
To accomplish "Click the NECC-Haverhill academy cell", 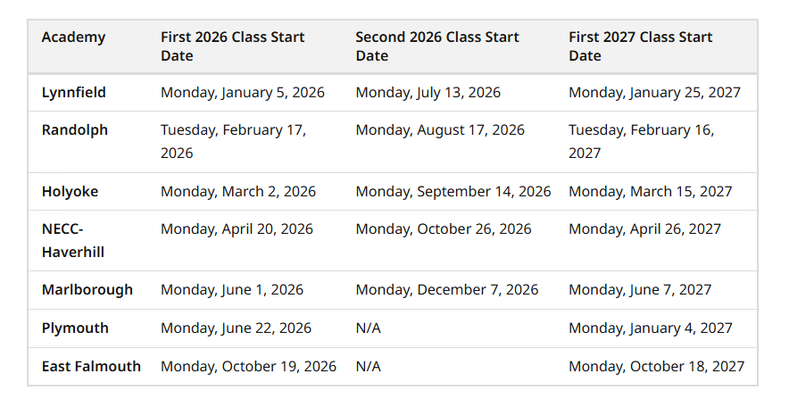I will pos(73,240).
